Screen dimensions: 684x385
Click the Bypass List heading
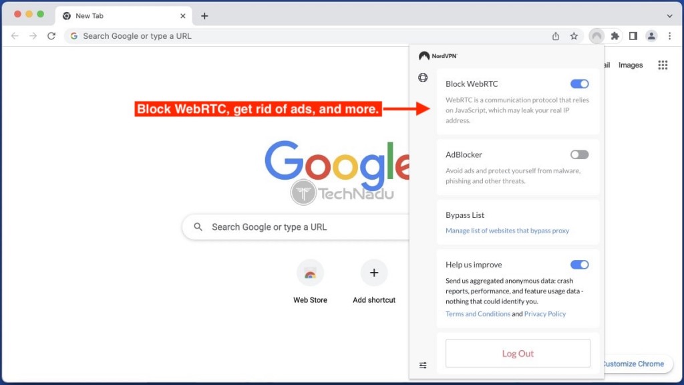(x=465, y=215)
